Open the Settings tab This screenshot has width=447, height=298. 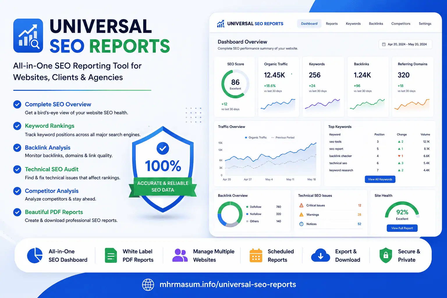click(425, 24)
